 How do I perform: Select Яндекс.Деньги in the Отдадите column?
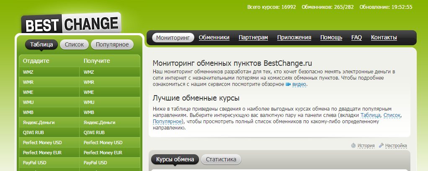point(49,122)
